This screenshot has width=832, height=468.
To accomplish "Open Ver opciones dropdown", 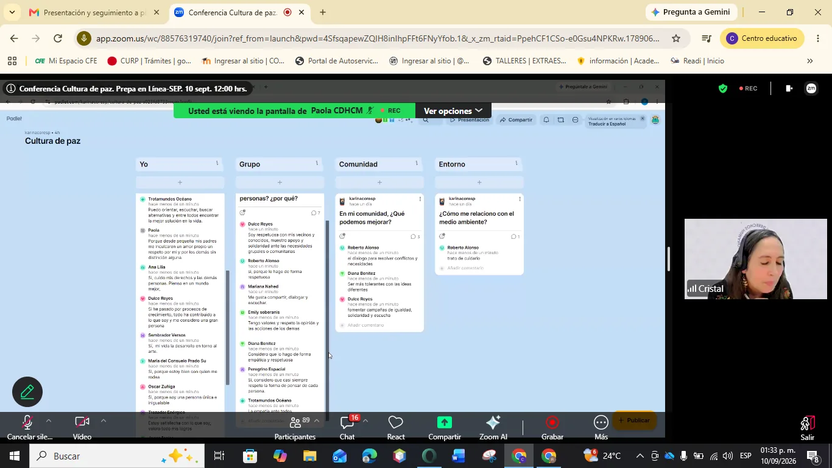I will click(453, 111).
